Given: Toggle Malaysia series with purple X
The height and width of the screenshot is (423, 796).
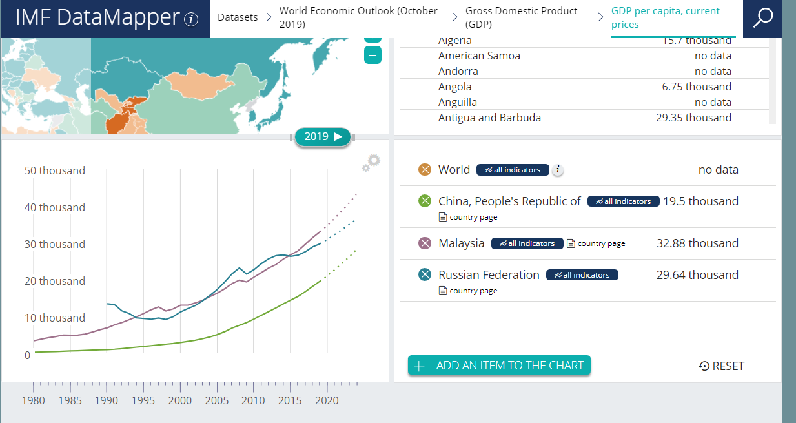Looking at the screenshot, I should [x=425, y=243].
